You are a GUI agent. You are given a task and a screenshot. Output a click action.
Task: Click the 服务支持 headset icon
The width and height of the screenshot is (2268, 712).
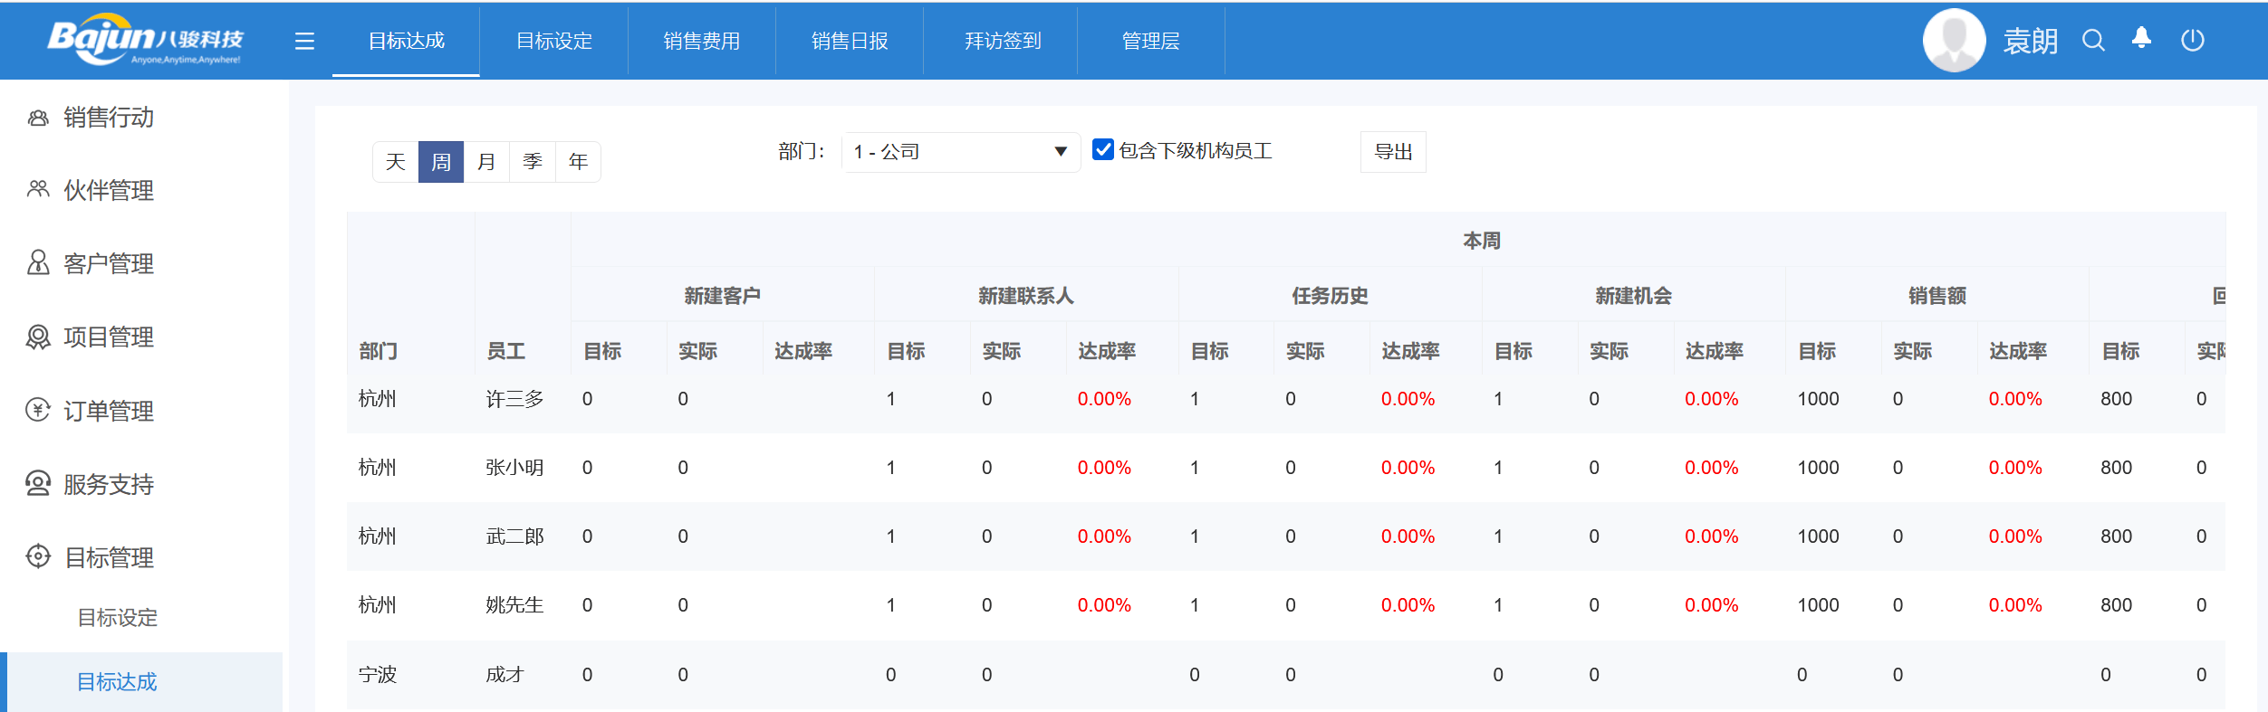[x=38, y=484]
